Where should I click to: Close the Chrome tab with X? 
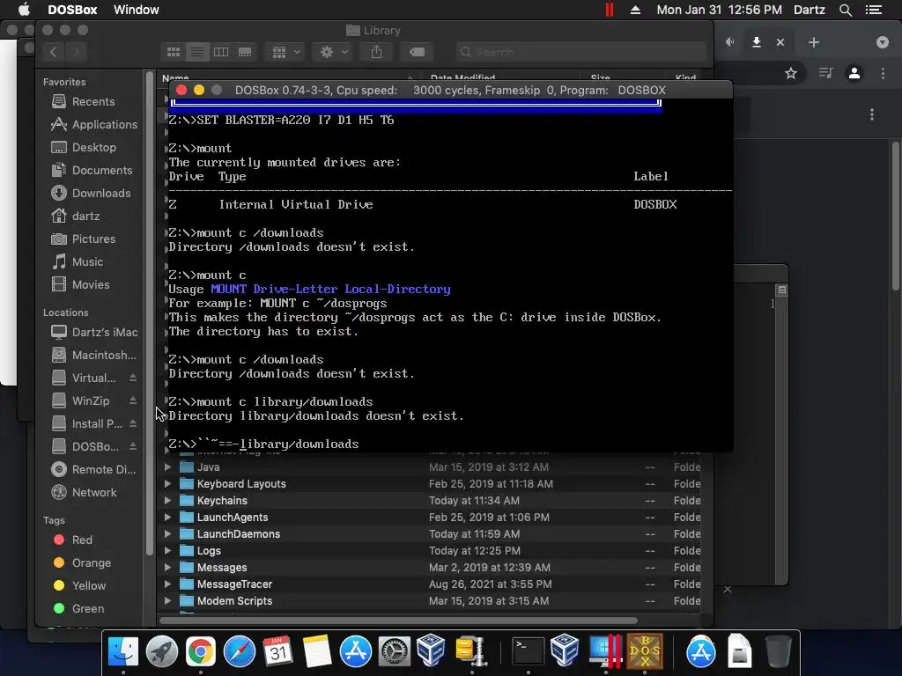click(x=780, y=42)
